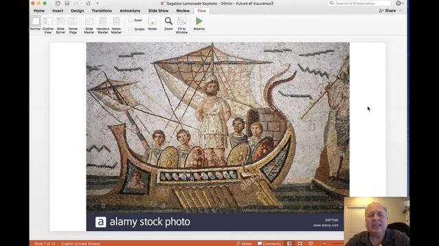Image resolution: width=439 pixels, height=246 pixels.
Task: Toggle Notes in the status bar
Action: click(244, 243)
